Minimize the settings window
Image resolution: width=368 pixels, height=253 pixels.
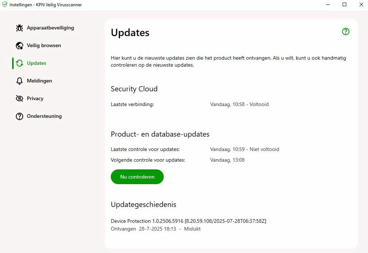(328, 5)
